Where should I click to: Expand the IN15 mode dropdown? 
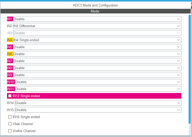click(98, 110)
